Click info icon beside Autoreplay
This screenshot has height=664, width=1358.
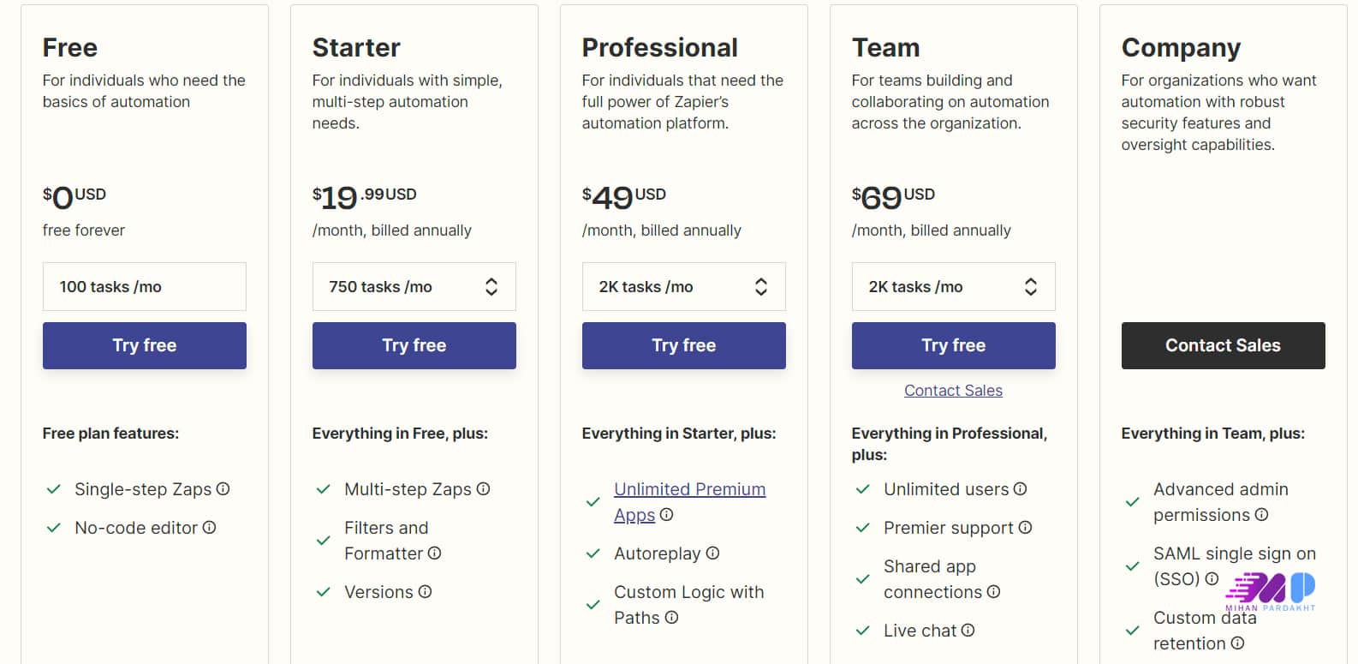(713, 553)
